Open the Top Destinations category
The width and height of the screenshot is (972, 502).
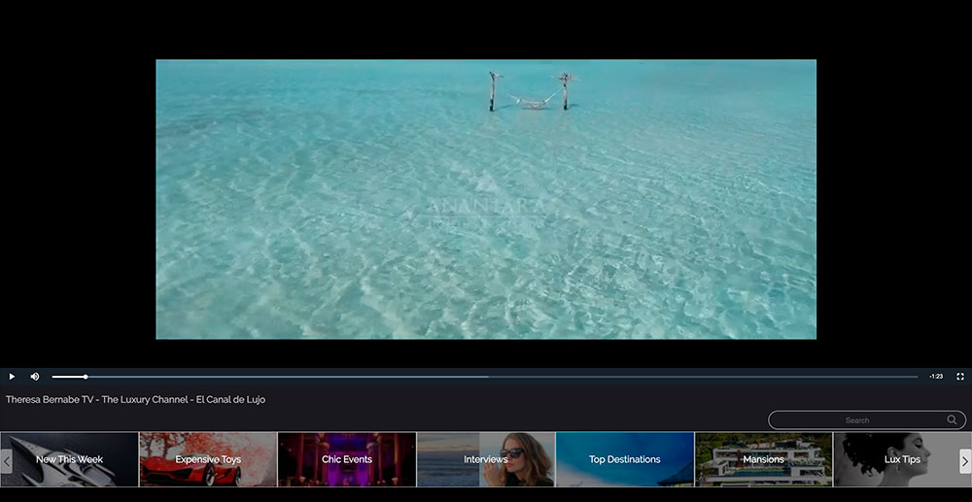coord(624,459)
